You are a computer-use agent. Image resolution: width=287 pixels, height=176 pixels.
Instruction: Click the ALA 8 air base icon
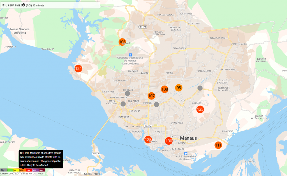click(186, 153)
